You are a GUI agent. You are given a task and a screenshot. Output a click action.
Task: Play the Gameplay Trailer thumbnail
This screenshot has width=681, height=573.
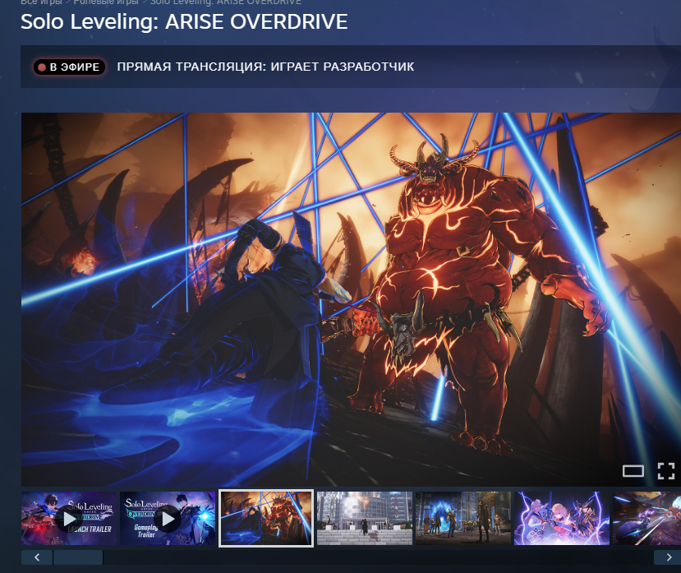(x=168, y=518)
